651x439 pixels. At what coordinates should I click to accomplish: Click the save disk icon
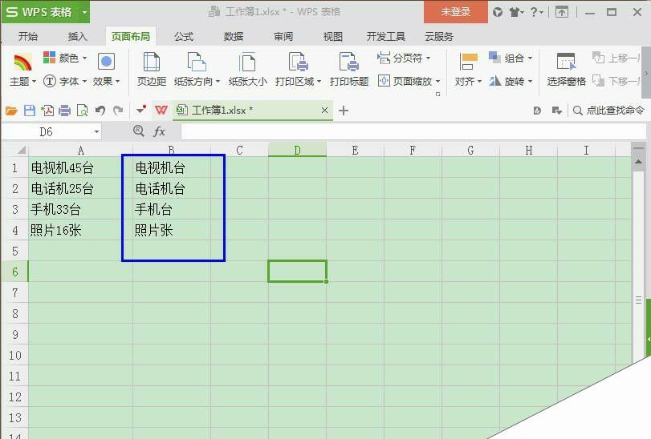(x=30, y=111)
